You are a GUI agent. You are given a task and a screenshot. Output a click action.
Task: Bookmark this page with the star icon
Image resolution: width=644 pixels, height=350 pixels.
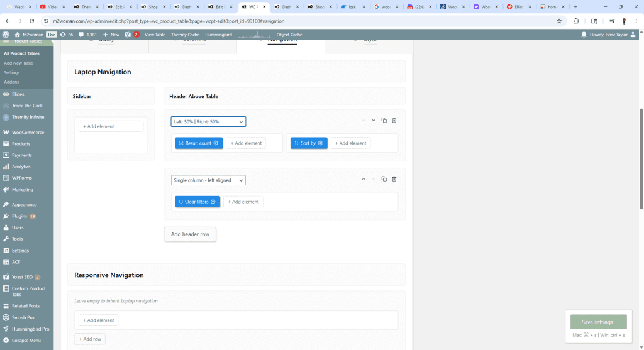(x=558, y=21)
